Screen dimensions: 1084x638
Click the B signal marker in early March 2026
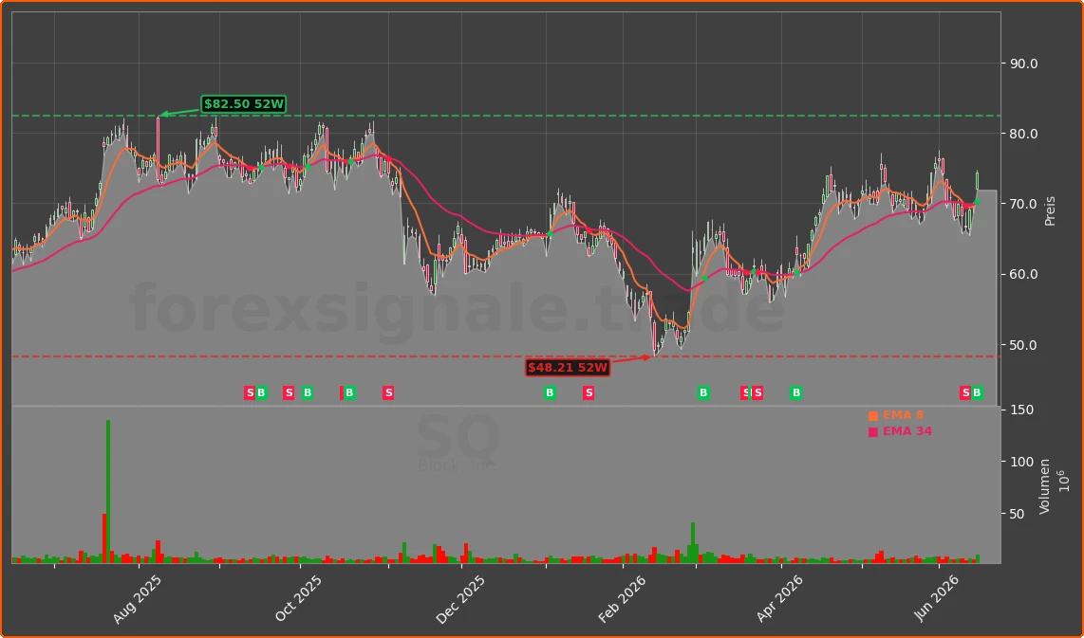(x=703, y=392)
